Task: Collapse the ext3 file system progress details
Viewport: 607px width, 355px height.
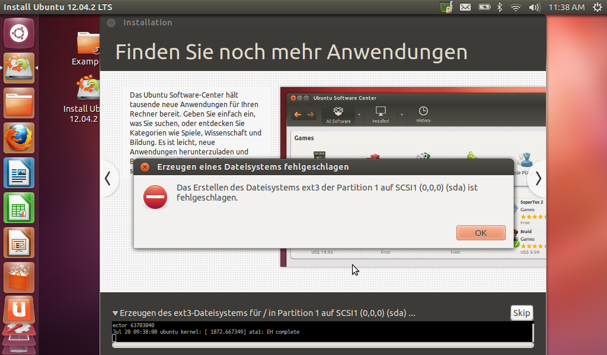Action: 116,313
